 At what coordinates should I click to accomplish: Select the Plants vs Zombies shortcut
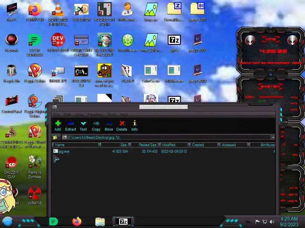tap(35, 167)
